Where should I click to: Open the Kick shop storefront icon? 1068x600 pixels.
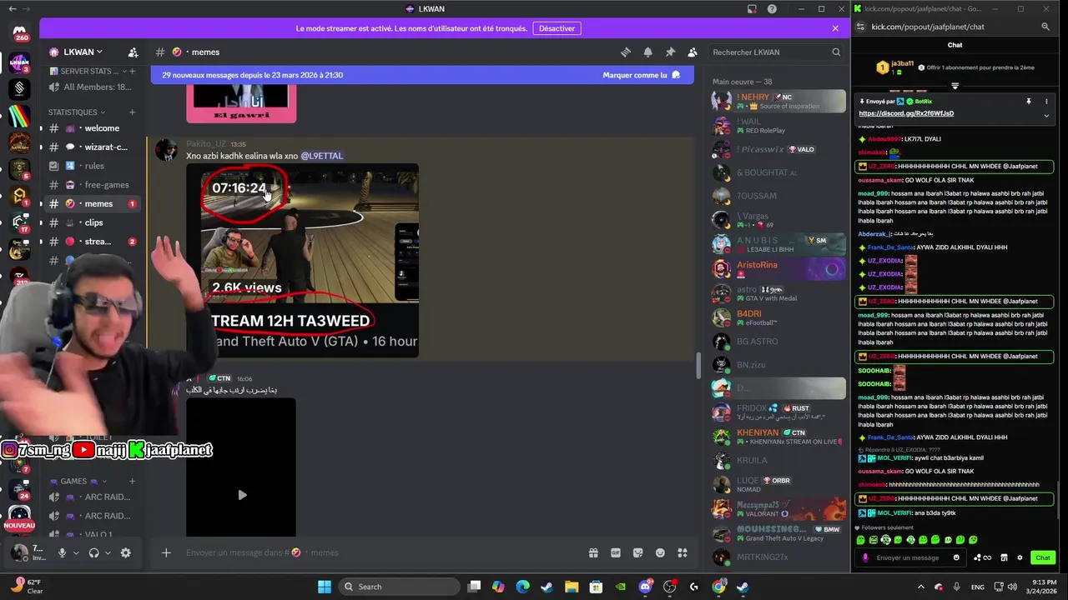[1004, 557]
